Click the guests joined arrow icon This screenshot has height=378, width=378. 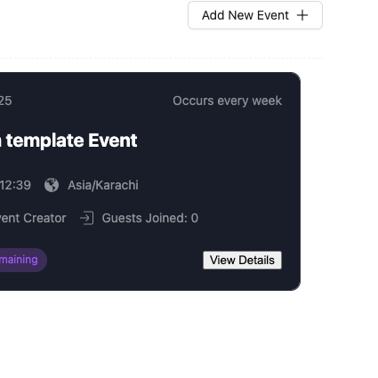[x=87, y=218]
